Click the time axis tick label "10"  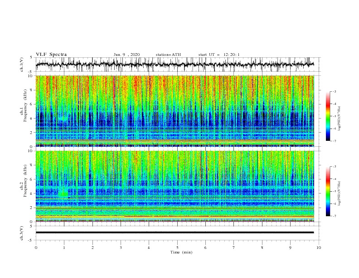[319, 248]
